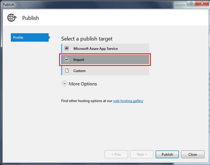The width and height of the screenshot is (210, 165).
Task: Click the disabled Next button
Action: [x=142, y=154]
